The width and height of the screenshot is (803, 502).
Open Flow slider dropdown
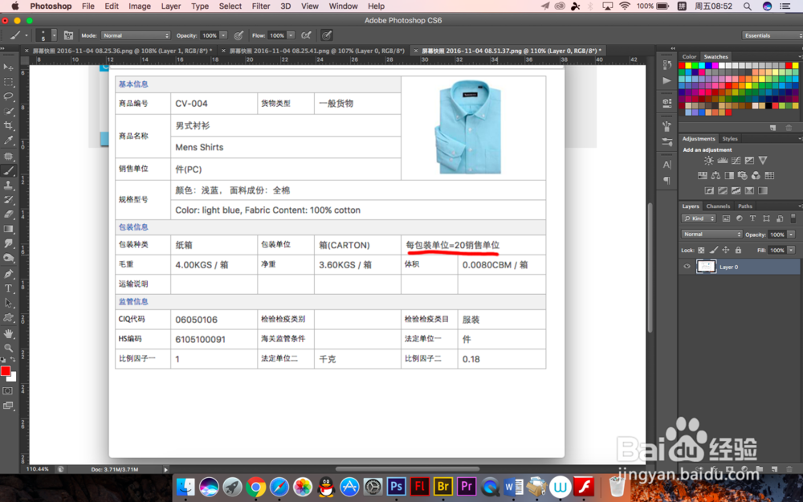tap(291, 35)
